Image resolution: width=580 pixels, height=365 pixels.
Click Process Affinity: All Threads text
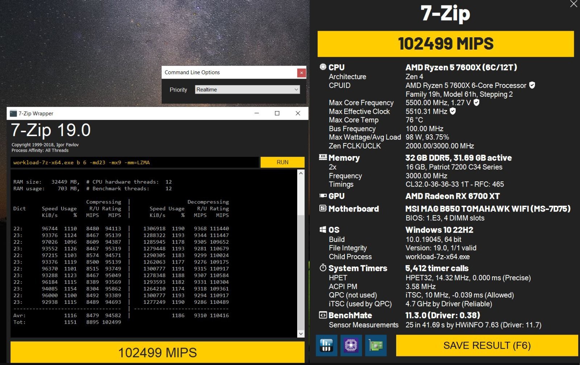(x=40, y=150)
